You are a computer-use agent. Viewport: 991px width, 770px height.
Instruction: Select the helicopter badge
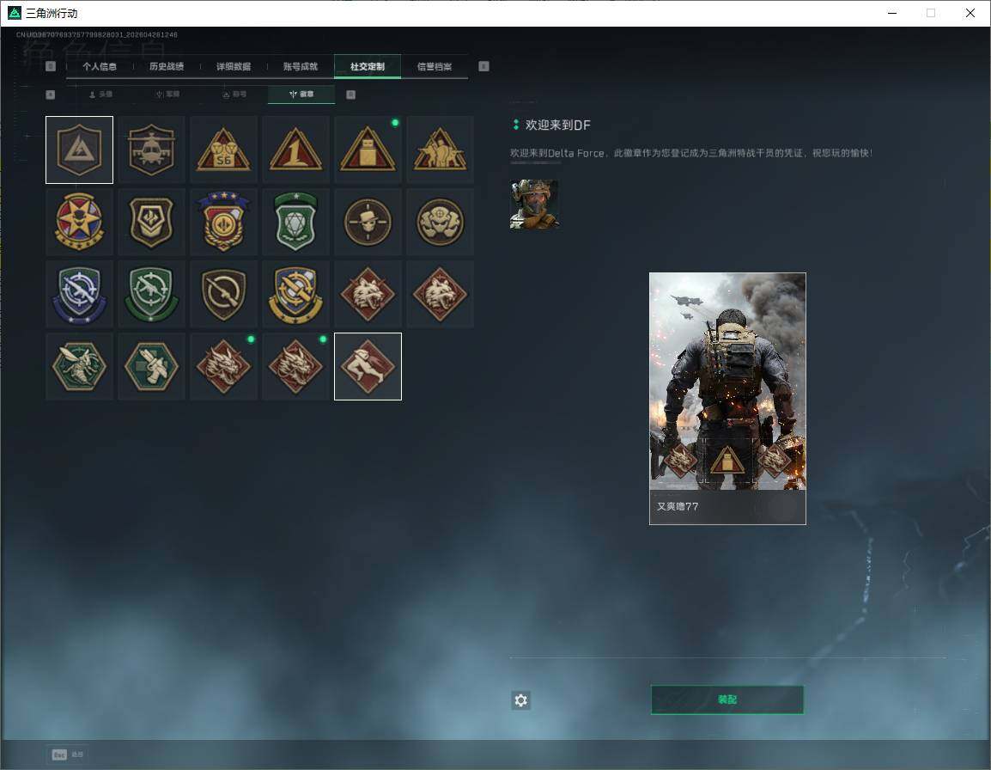pos(151,150)
